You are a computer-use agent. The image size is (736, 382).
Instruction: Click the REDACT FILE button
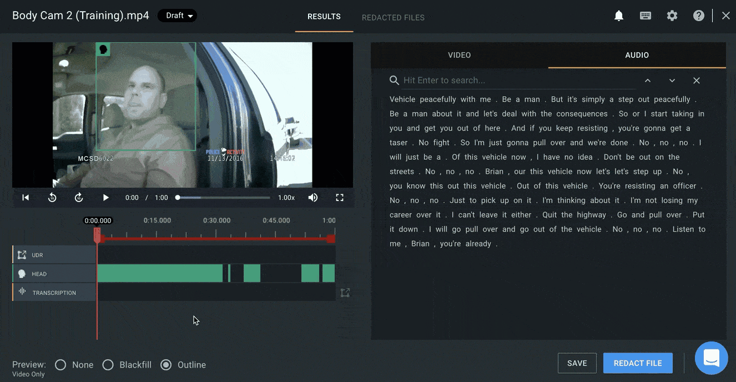pos(638,363)
